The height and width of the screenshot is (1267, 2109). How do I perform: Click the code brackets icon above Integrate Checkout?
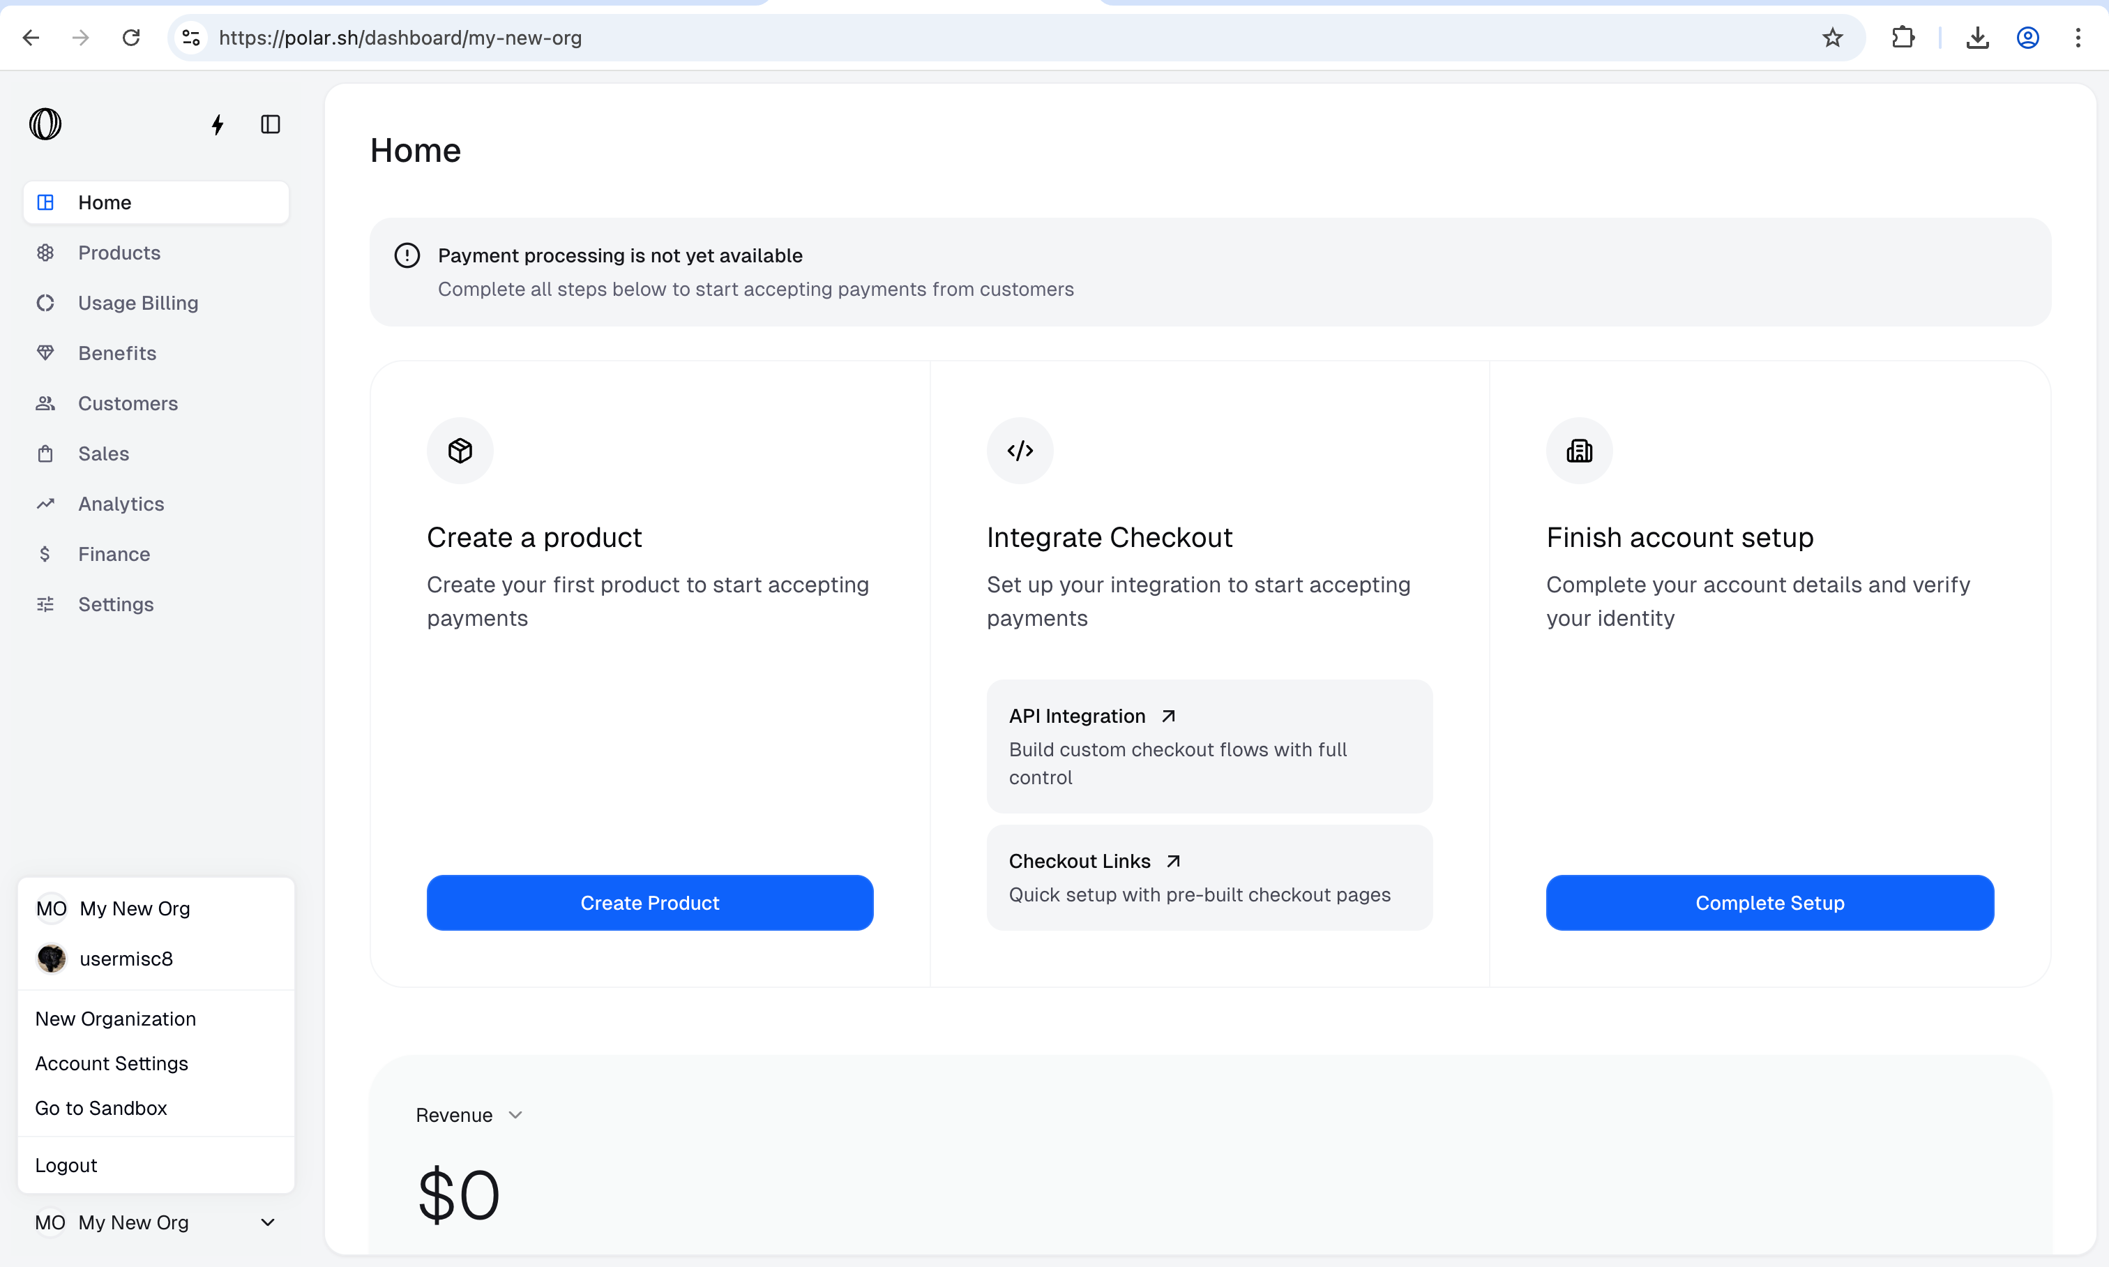point(1020,451)
